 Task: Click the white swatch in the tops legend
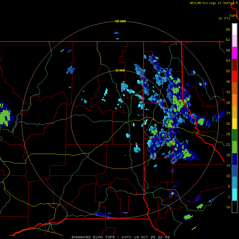tap(234, 29)
